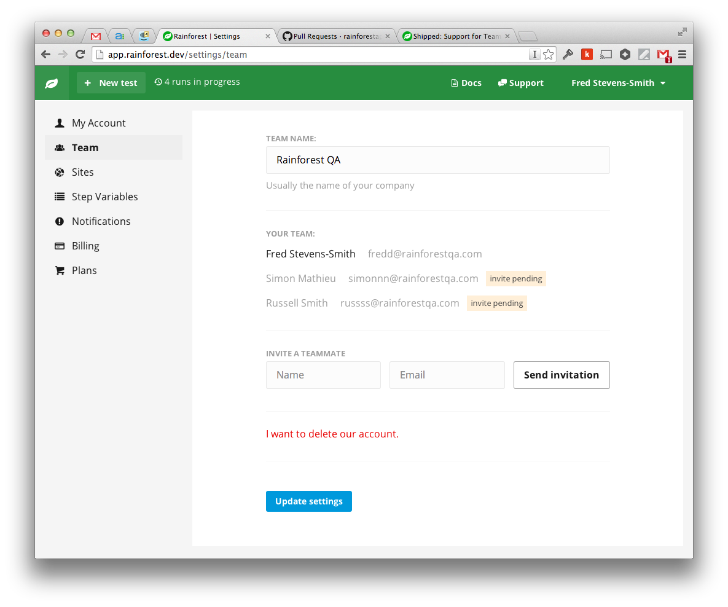The width and height of the screenshot is (728, 607).
Task: Close the Shipped: Support for Team tab
Action: [507, 36]
